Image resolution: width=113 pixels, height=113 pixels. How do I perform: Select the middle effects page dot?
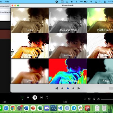[68, 88]
